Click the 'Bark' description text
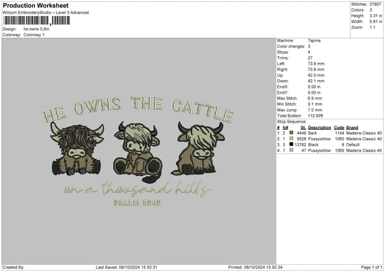Screen dimensions: 385x272 tap(312, 133)
